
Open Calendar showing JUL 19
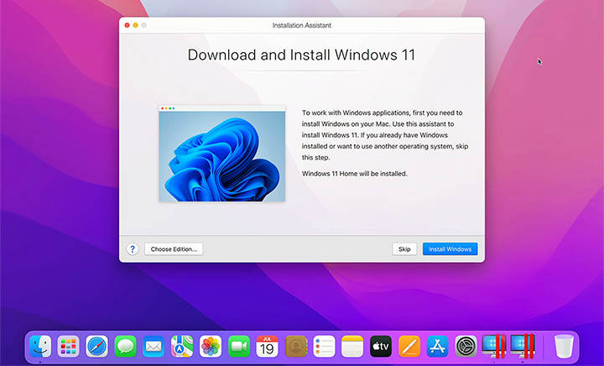pos(268,347)
